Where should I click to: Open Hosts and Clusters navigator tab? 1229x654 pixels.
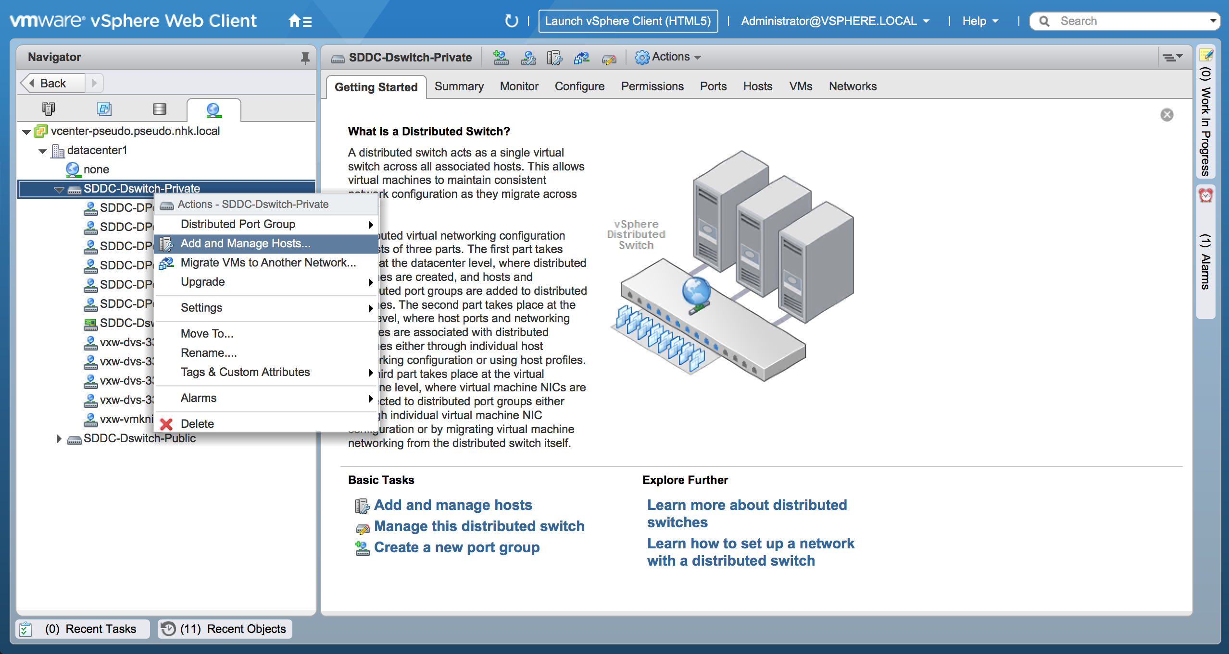pyautogui.click(x=49, y=109)
